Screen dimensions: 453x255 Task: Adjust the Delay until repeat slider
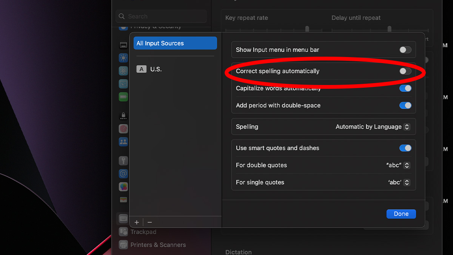[x=389, y=28]
